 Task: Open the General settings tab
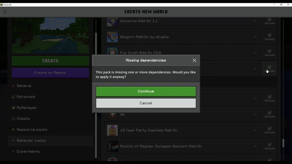50,86
